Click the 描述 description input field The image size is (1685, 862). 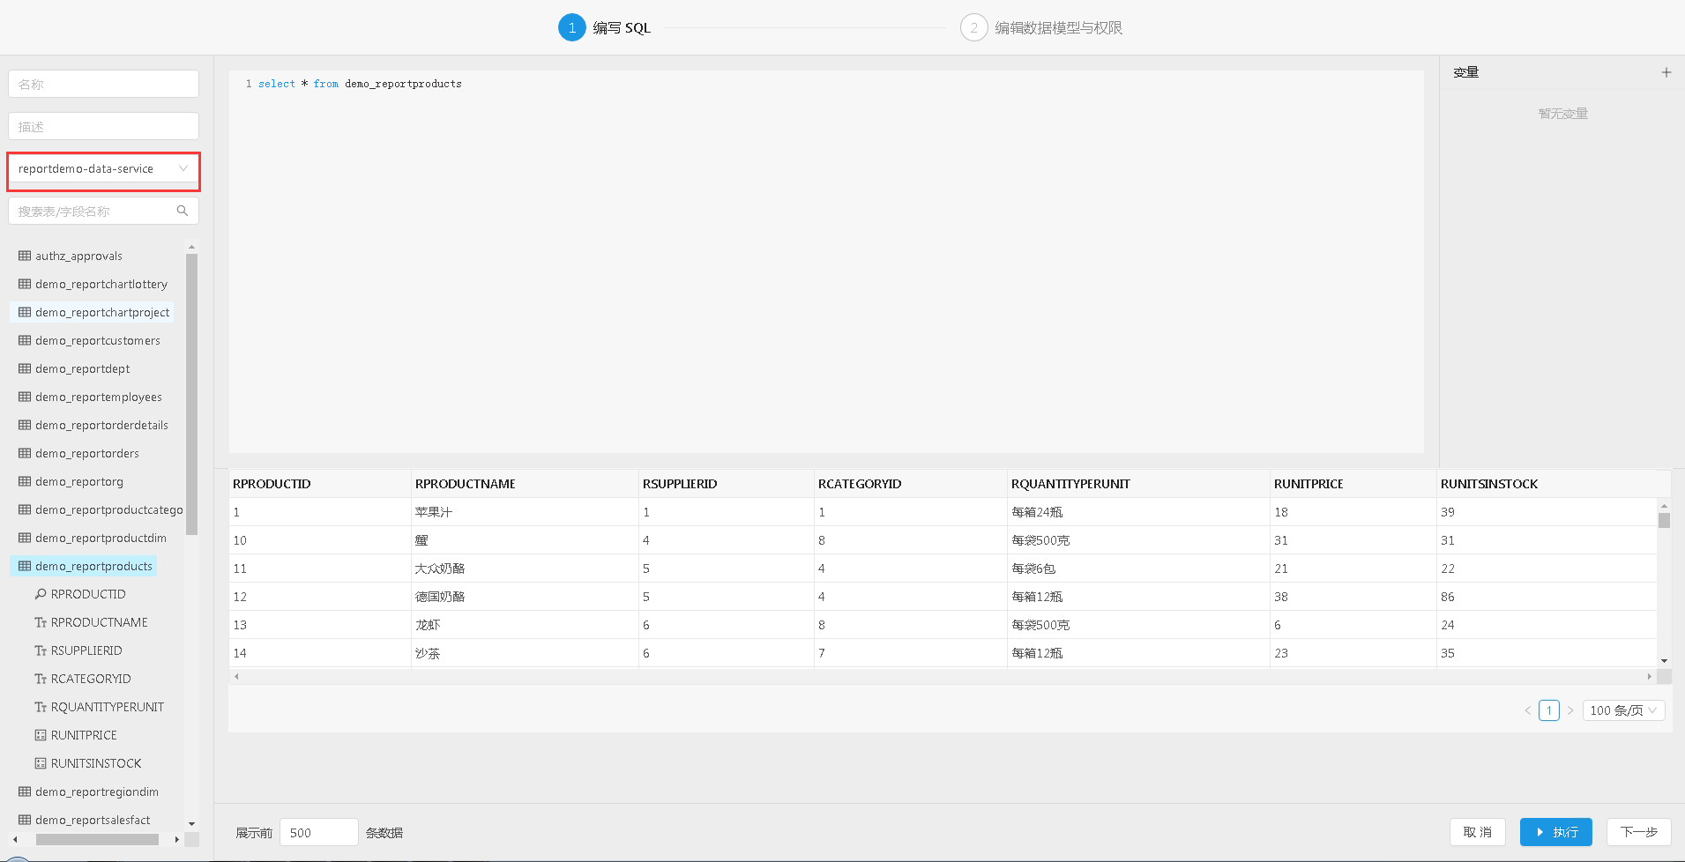click(x=103, y=126)
